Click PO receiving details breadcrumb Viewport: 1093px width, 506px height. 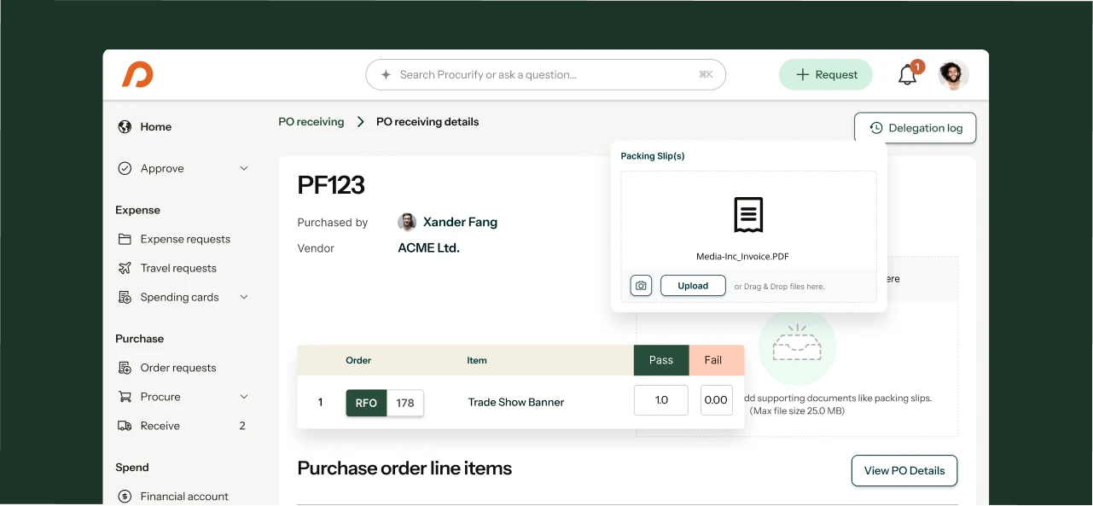[427, 122]
